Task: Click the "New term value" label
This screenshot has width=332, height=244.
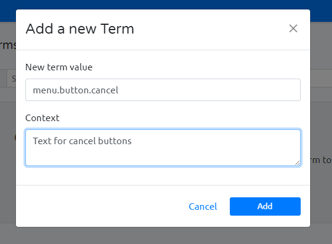Action: tap(59, 67)
